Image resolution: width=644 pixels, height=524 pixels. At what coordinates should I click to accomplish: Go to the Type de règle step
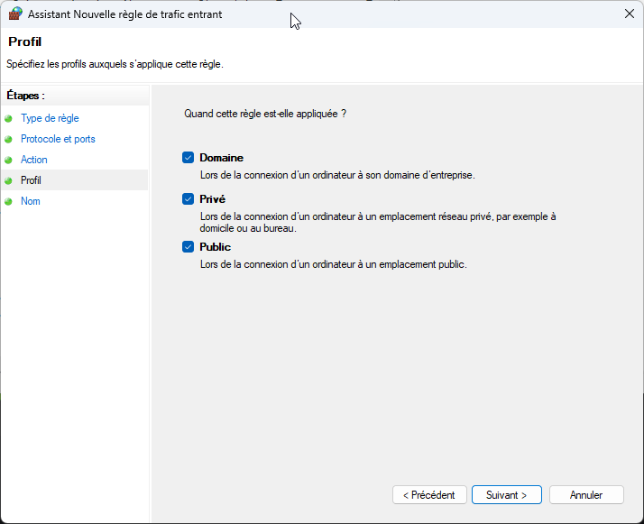pyautogui.click(x=50, y=118)
